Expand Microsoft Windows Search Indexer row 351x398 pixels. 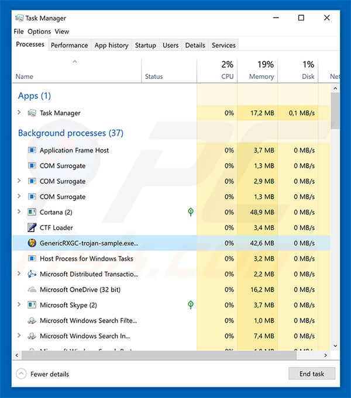(x=19, y=335)
